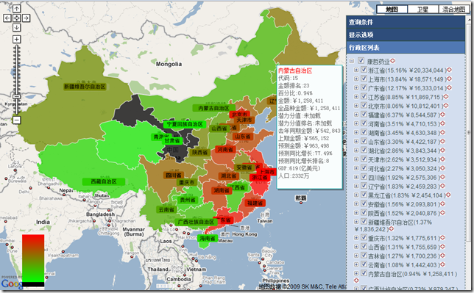Expand the 河南省 tree node
The height and width of the screenshot is (293, 474).
click(356, 123)
